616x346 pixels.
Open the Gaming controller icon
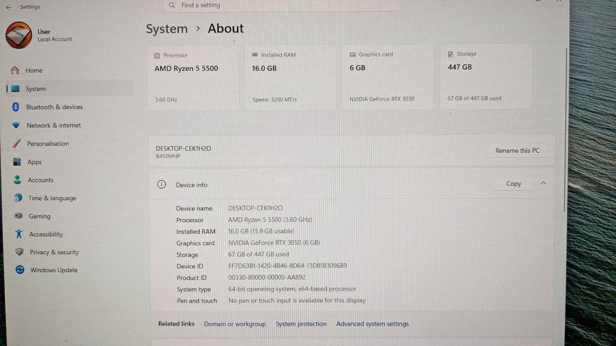[x=18, y=216]
